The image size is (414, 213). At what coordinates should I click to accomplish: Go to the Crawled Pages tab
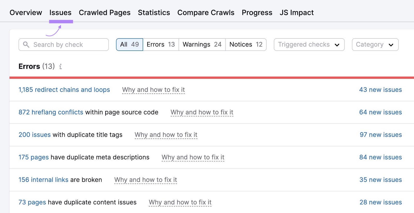pyautogui.click(x=105, y=13)
